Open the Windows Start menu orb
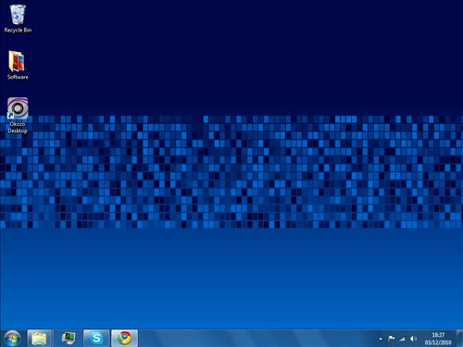 (12, 338)
